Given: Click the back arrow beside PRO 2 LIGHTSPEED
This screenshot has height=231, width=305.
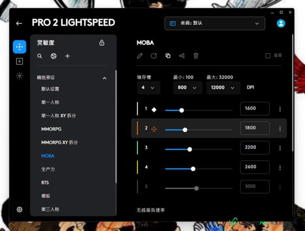Looking at the screenshot, I should tap(19, 24).
